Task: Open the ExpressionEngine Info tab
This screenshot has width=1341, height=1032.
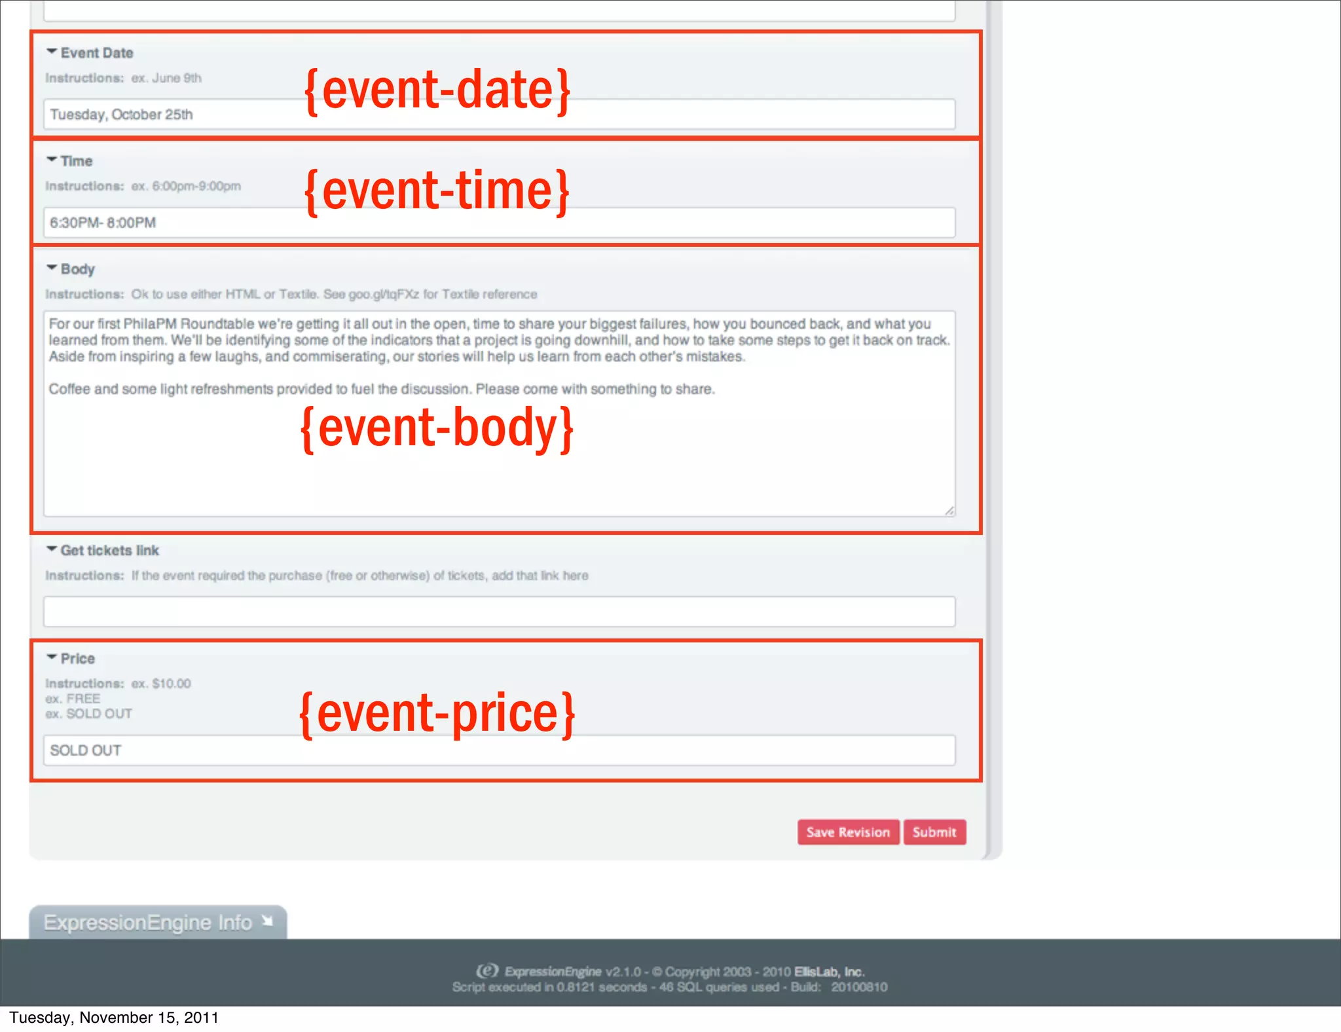Action: pyautogui.click(x=148, y=922)
